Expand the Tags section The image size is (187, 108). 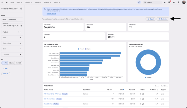[x=5, y=68]
